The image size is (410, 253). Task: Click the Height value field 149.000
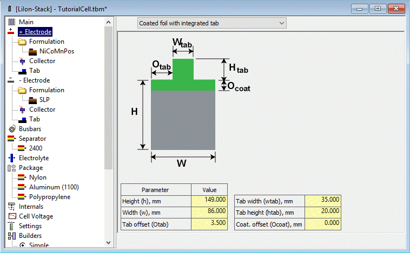[209, 200]
